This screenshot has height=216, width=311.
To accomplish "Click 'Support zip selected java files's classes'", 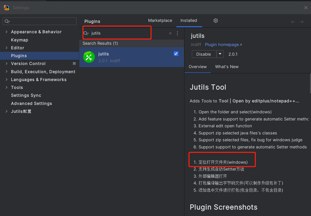I will (x=238, y=133).
